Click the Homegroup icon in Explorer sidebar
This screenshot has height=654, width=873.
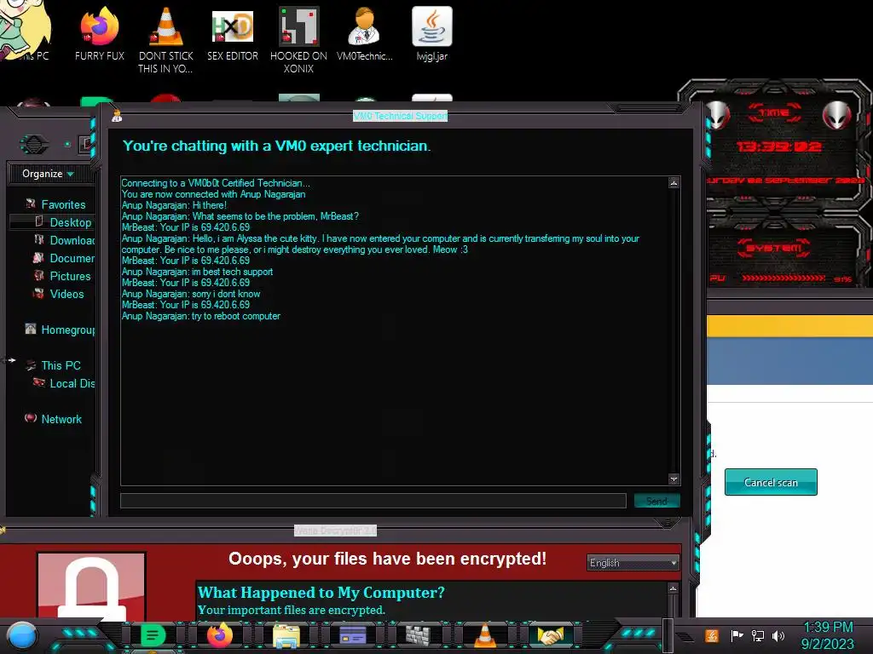31,329
